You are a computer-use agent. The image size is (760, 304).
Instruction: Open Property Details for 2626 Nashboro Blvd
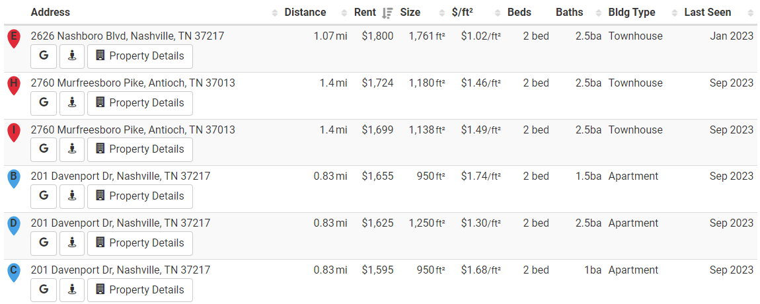coord(140,56)
